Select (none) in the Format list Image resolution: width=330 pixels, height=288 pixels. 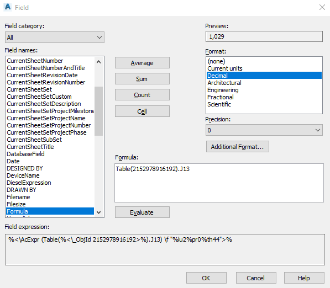point(264,61)
